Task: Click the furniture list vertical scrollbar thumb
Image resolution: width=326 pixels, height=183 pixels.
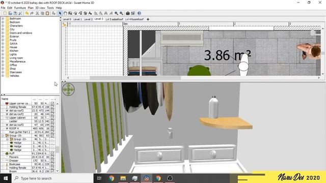Action: click(58, 149)
